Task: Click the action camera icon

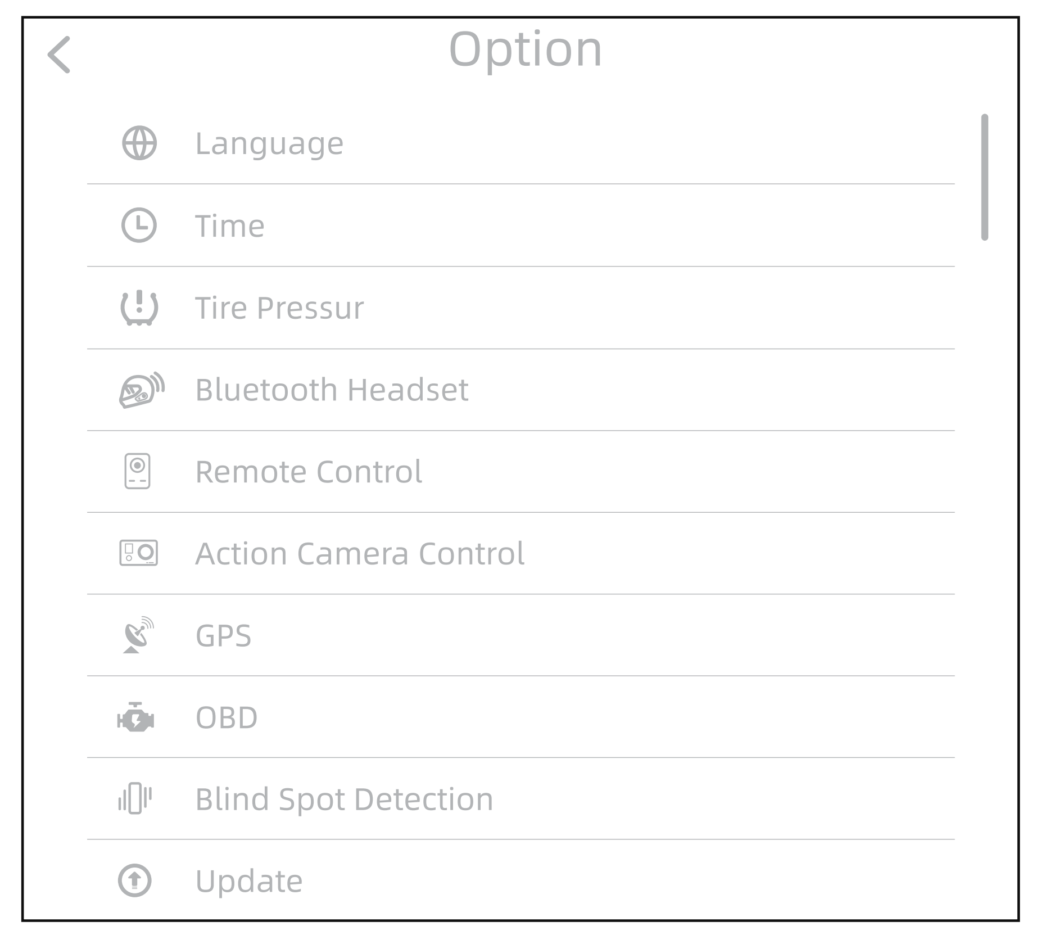Action: pos(139,553)
